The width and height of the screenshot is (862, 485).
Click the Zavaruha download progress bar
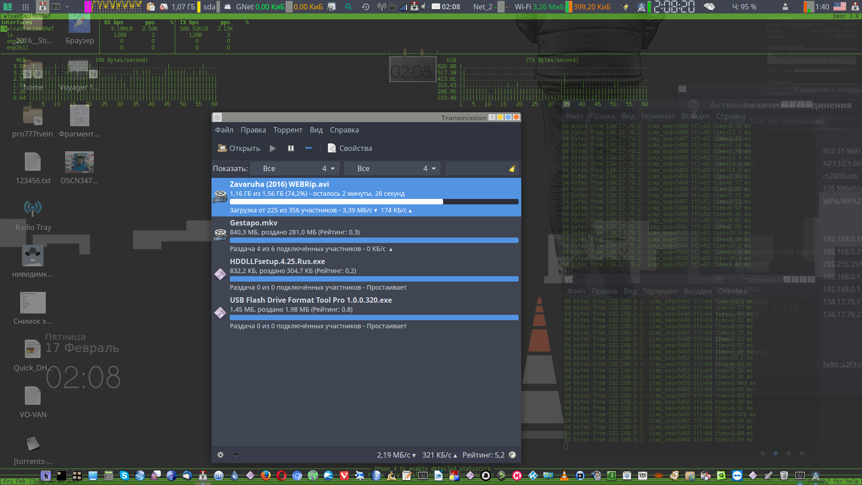[374, 202]
